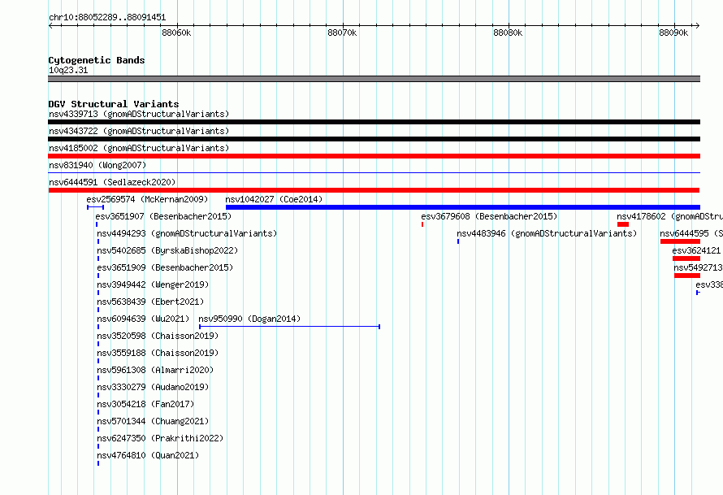Click the chr10:88052289..88091451 coordinate label
The image size is (723, 495).
107,17
